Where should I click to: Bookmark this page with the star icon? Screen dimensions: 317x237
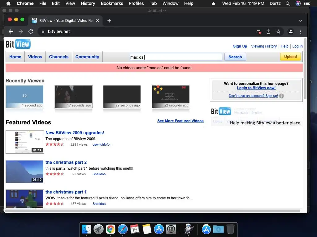tap(278, 32)
